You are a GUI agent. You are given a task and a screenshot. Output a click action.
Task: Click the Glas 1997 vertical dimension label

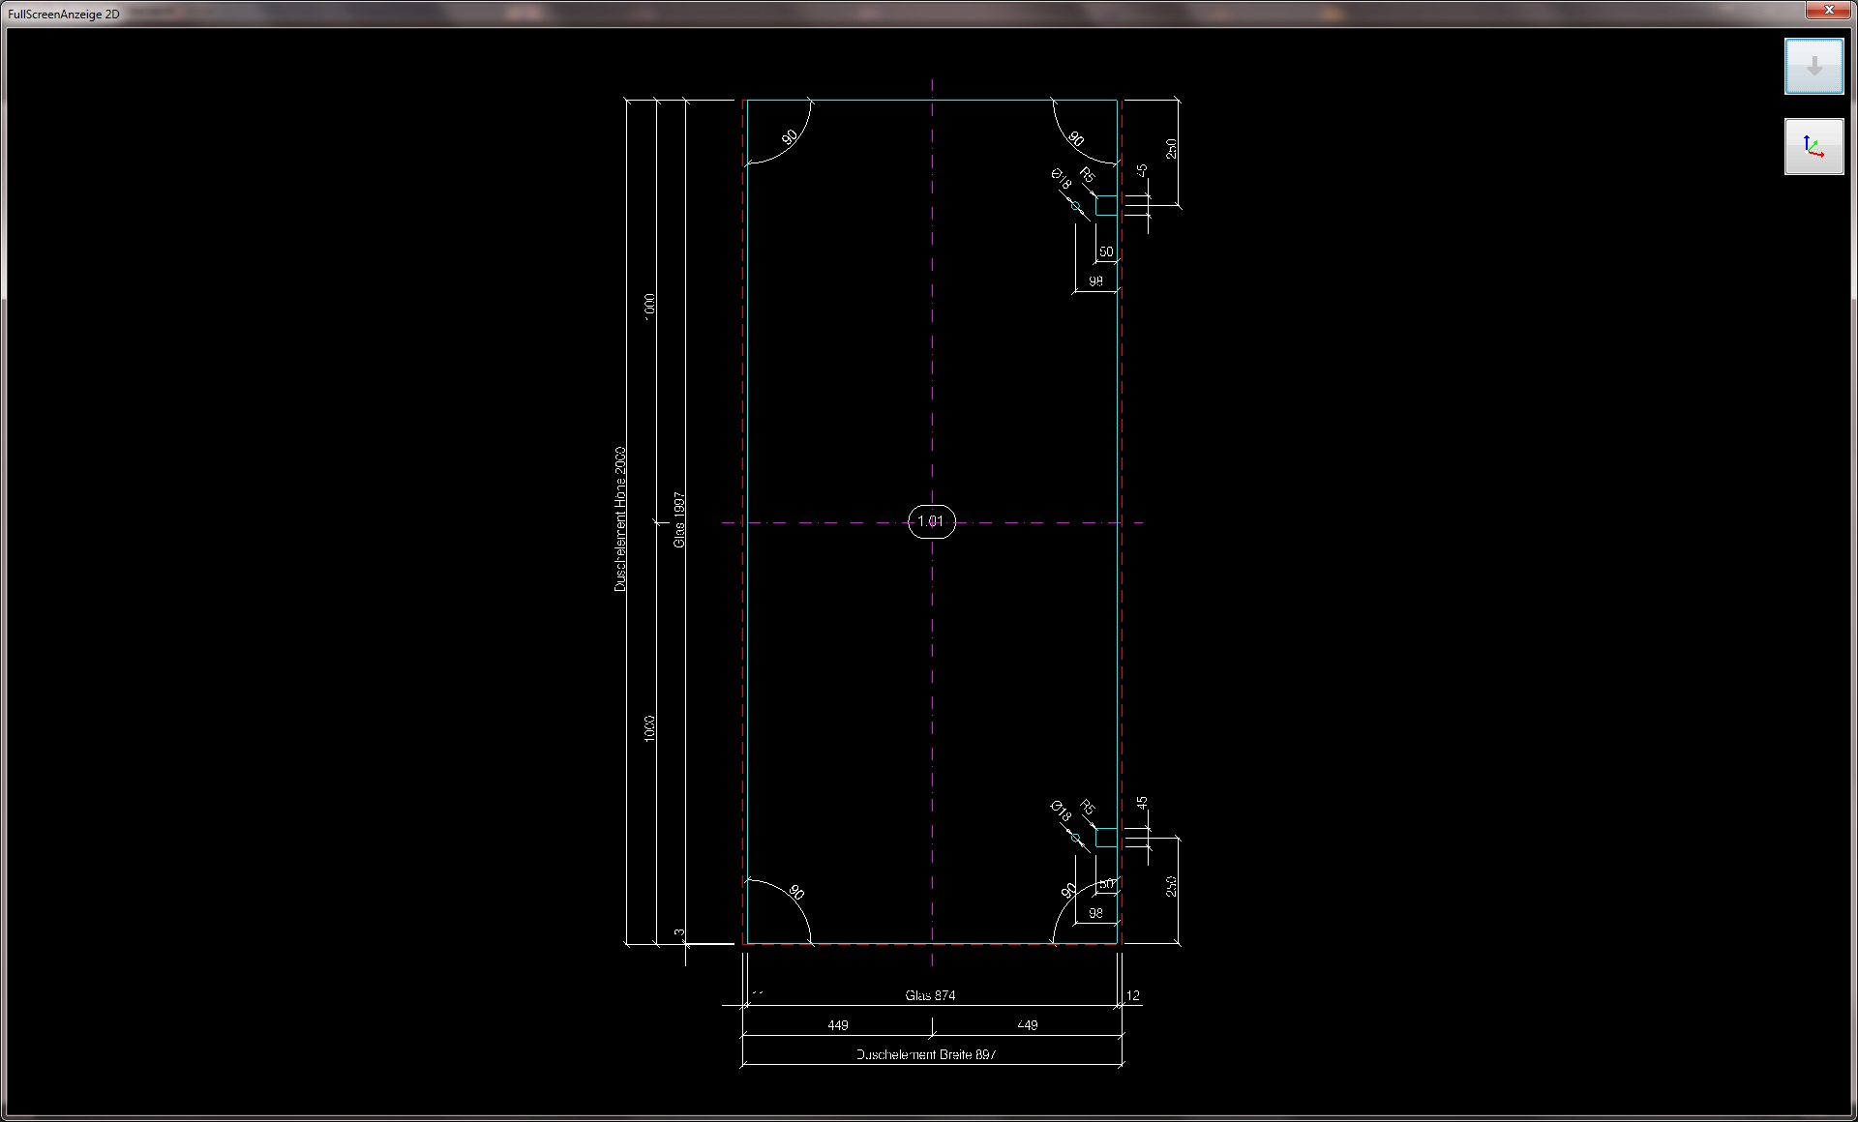pyautogui.click(x=679, y=520)
